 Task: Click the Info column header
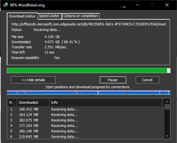tap(106, 102)
